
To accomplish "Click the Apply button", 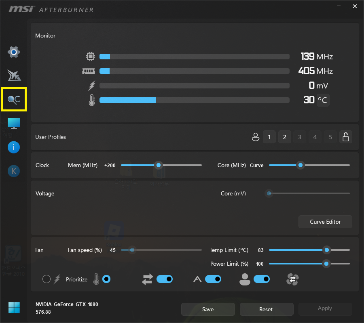I will click(x=325, y=309).
